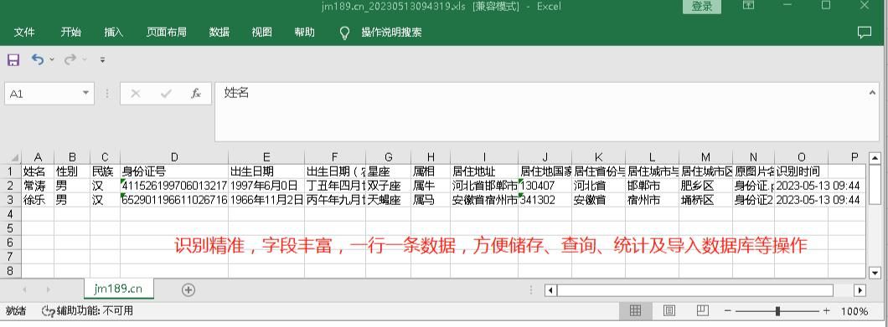
Task: Click horizontal scrollbar right arrow
Action: tap(860, 290)
